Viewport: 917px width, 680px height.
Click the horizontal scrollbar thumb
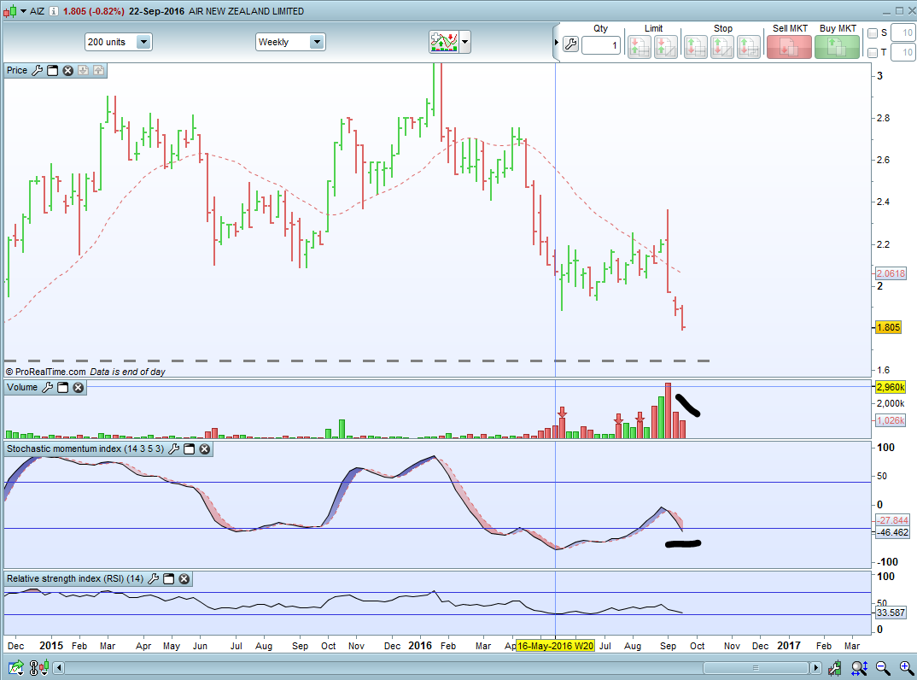(x=756, y=668)
